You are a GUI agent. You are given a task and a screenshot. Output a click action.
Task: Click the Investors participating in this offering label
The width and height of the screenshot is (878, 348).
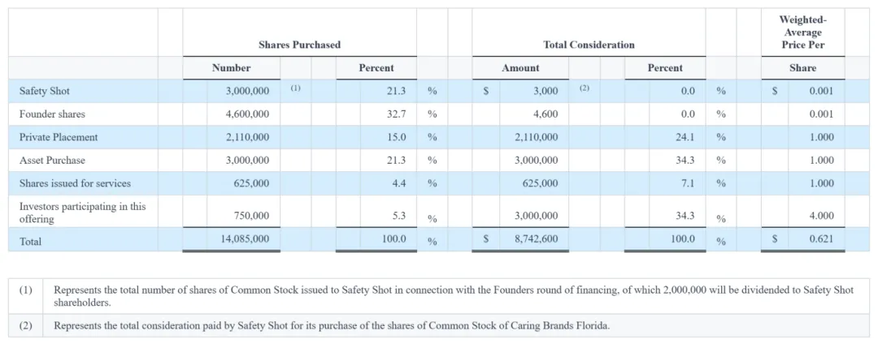click(82, 213)
